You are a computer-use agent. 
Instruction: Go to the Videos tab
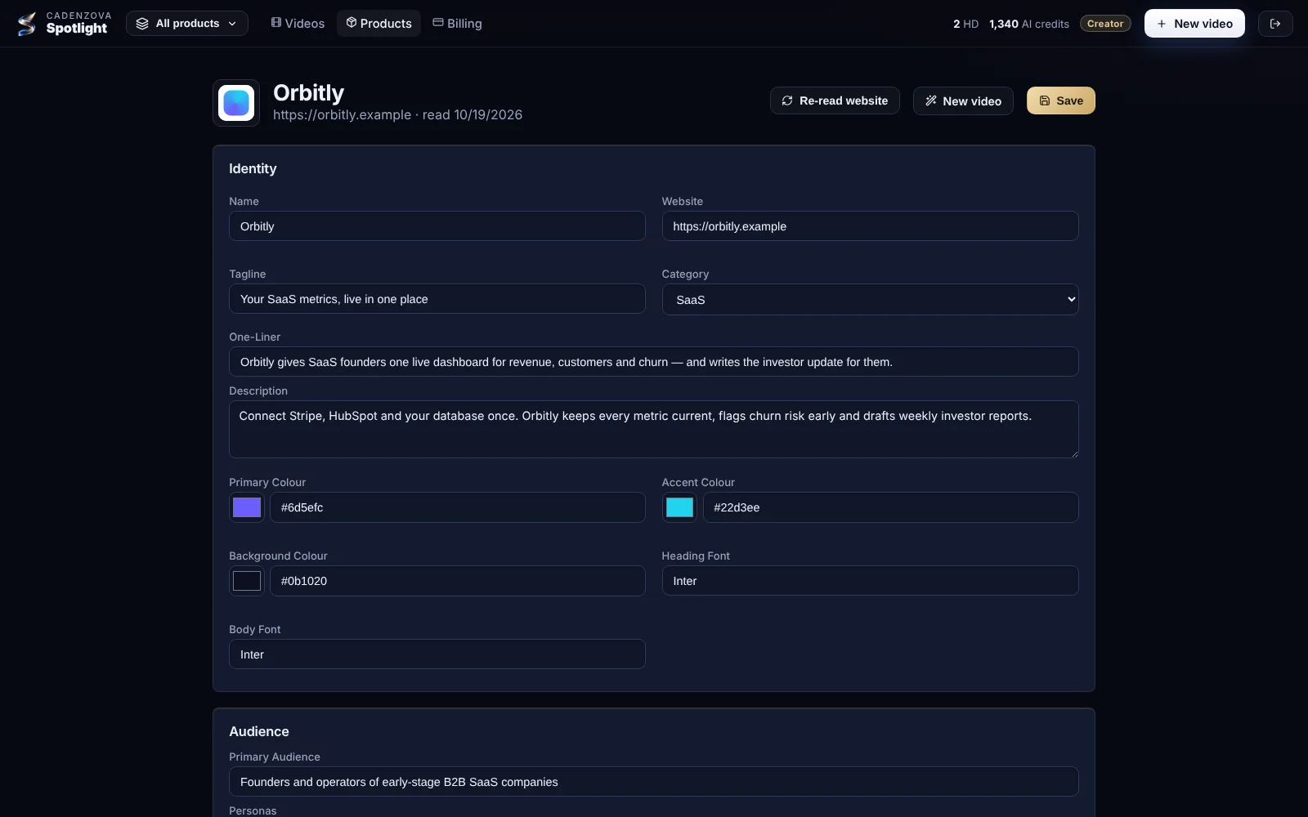pos(298,24)
